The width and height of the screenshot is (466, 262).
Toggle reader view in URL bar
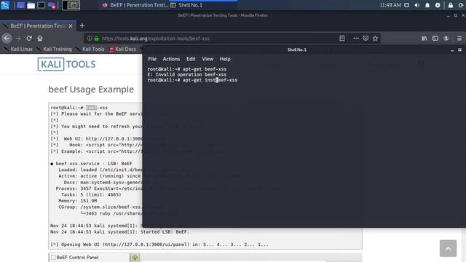pos(342,39)
